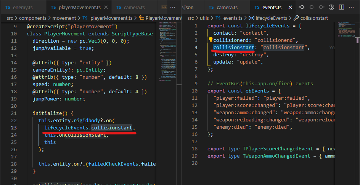Viewport: 360px width, 185px height.
Task: Show hidden tabs via left group ellipsis
Action: 173,7
